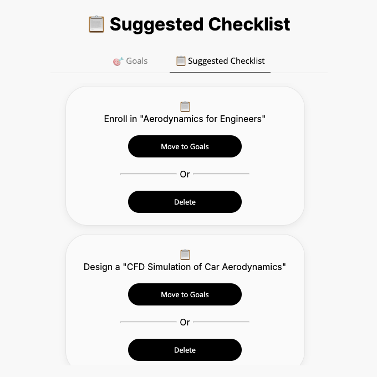
Task: Move the "CFD Simulation" item to Goals
Action: pos(185,294)
